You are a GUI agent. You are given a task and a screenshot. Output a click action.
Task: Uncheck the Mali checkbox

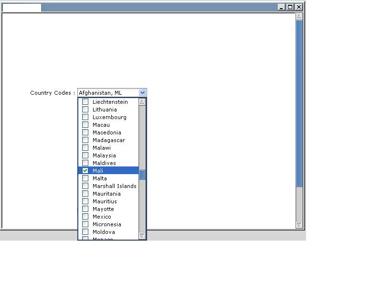point(85,171)
